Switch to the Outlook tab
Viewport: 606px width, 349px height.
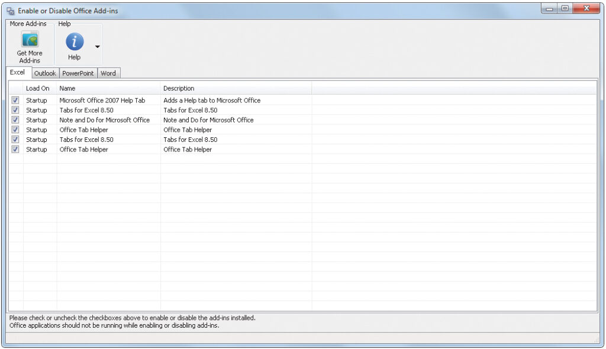click(x=44, y=73)
